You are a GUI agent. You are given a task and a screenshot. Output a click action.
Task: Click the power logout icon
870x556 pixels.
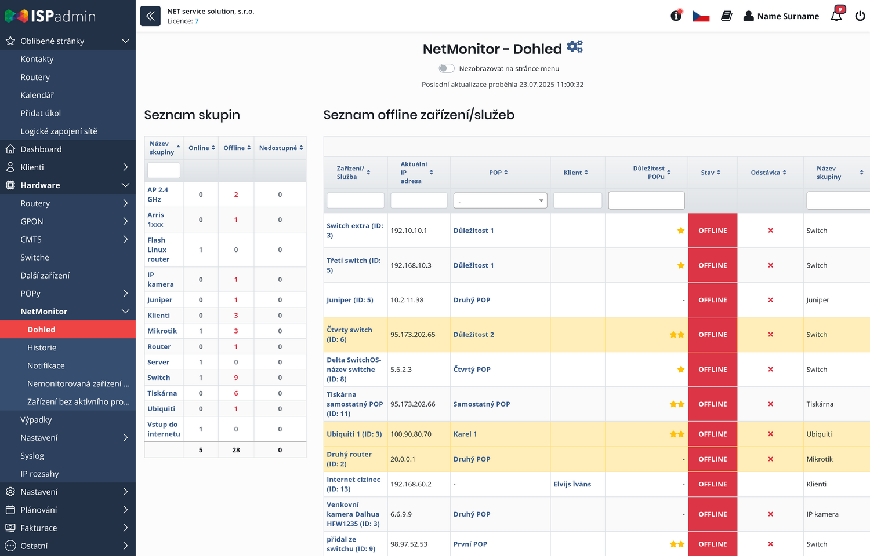(860, 16)
